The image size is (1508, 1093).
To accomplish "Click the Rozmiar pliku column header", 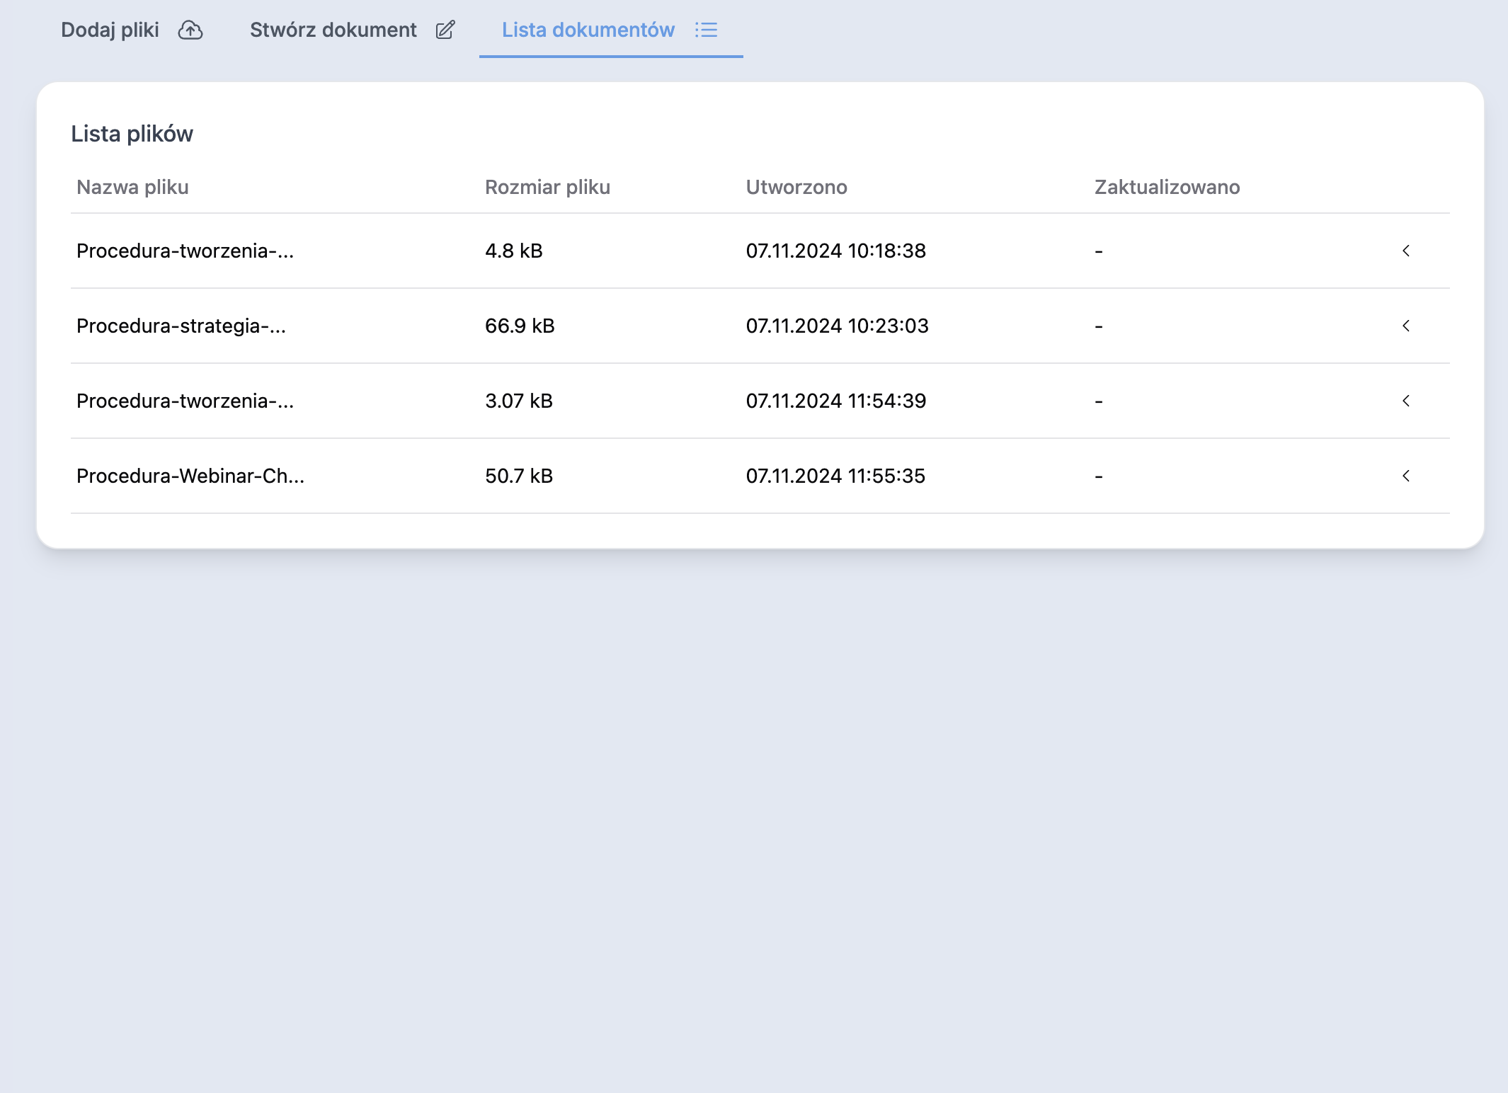I will tap(547, 187).
